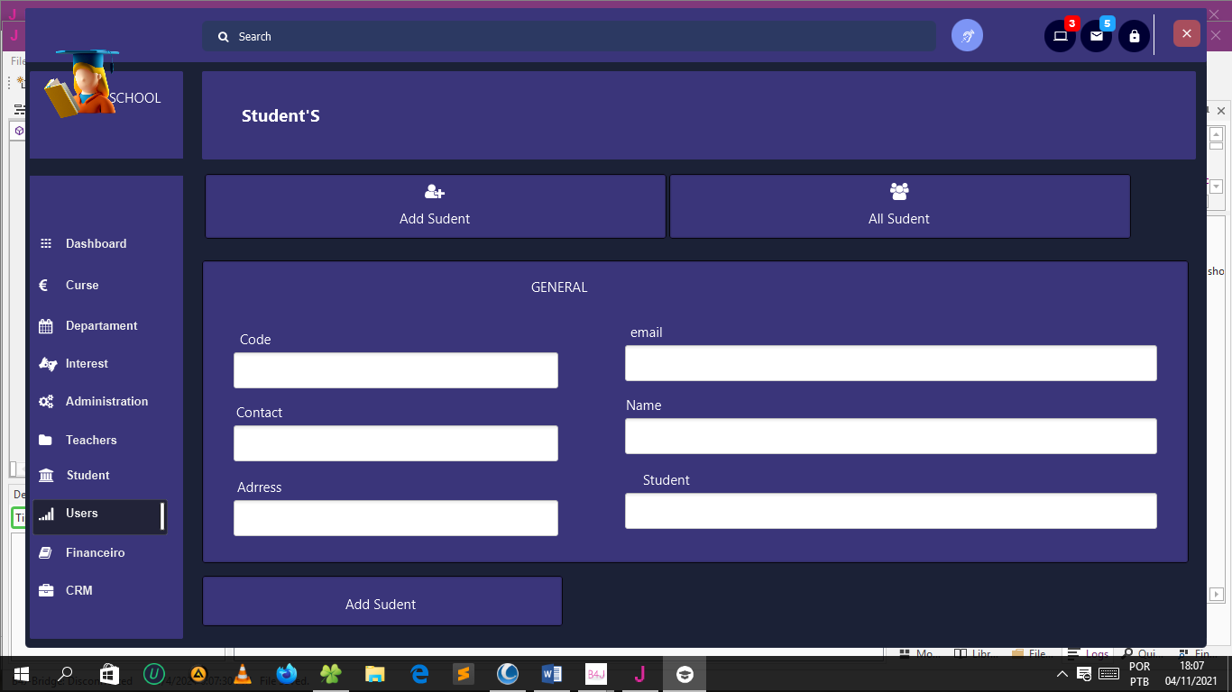Submit with the bottom Add Sudent button
Image resolution: width=1232 pixels, height=692 pixels.
[x=382, y=601]
